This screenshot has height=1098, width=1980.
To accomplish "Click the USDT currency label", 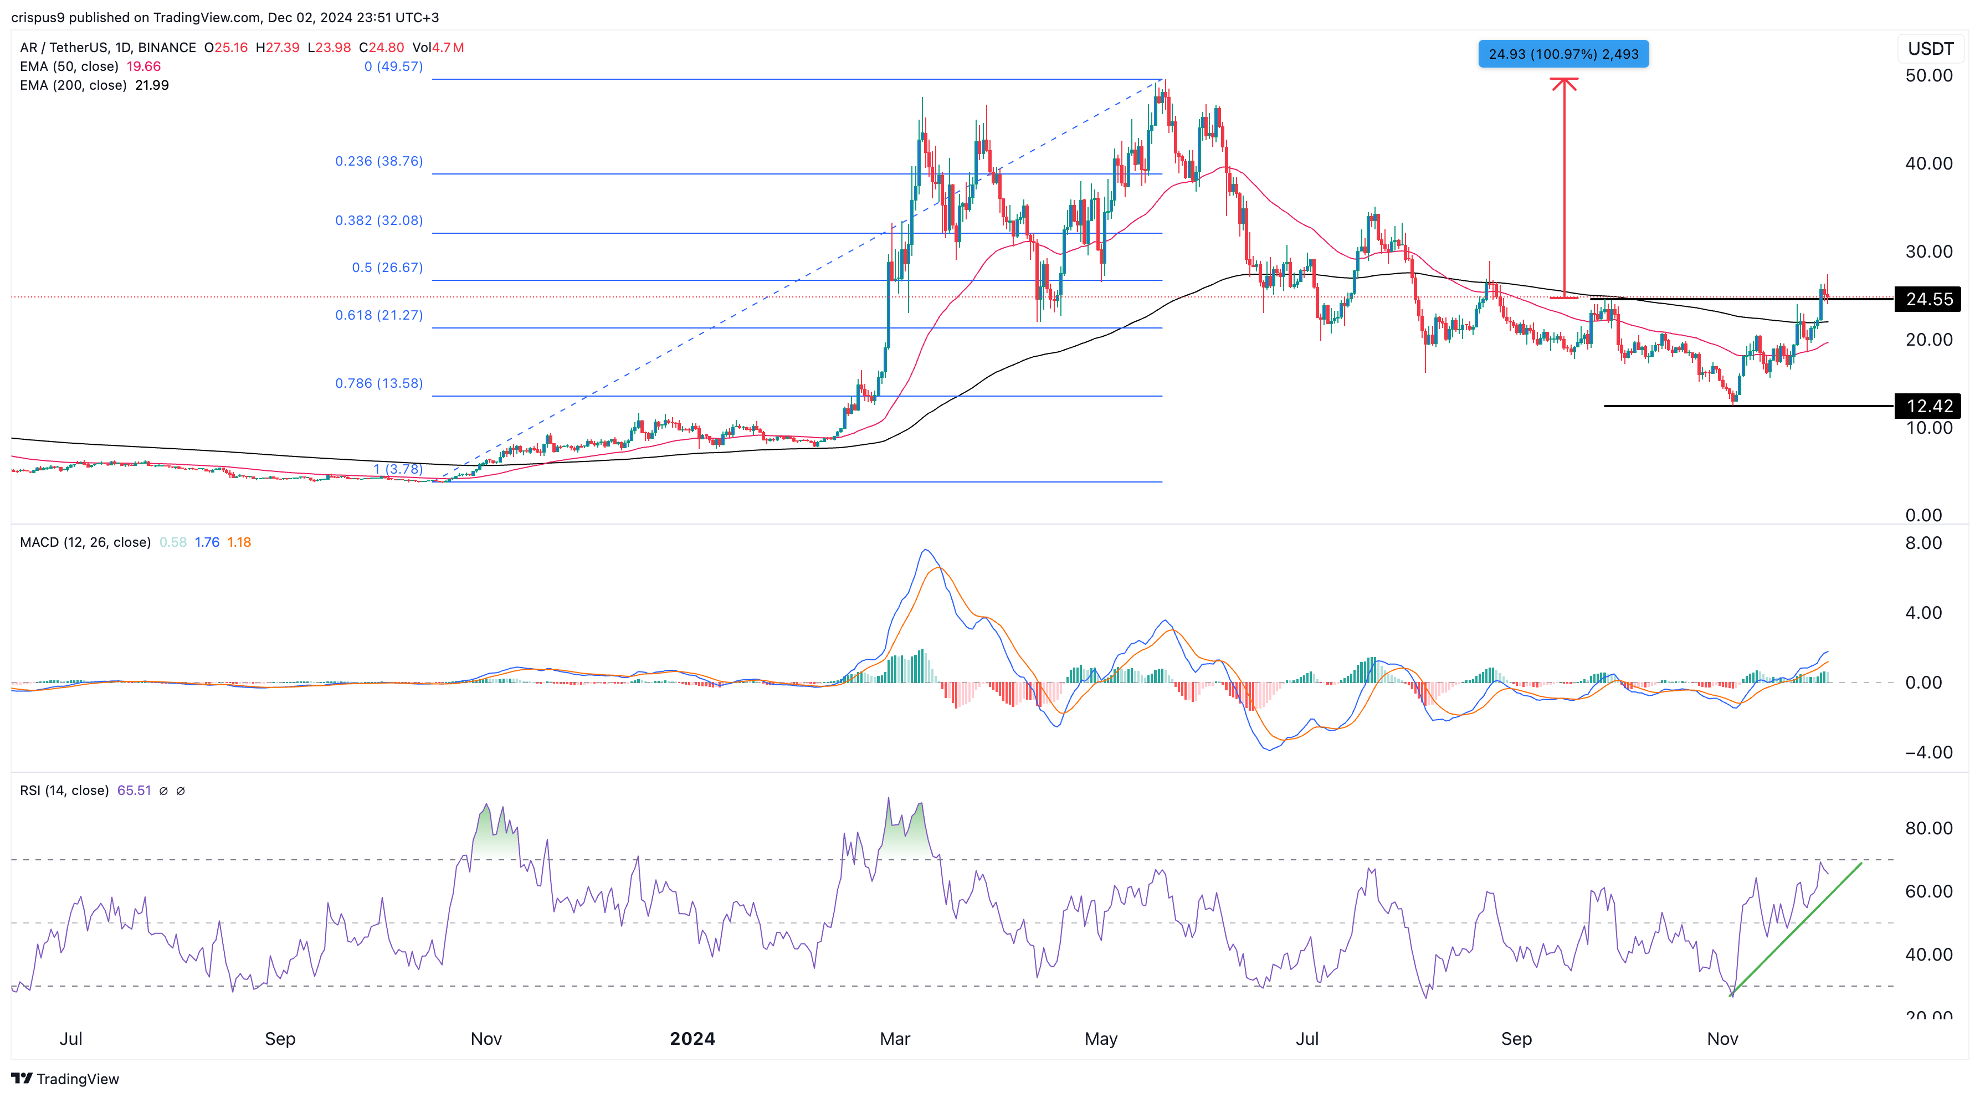I will click(1930, 48).
